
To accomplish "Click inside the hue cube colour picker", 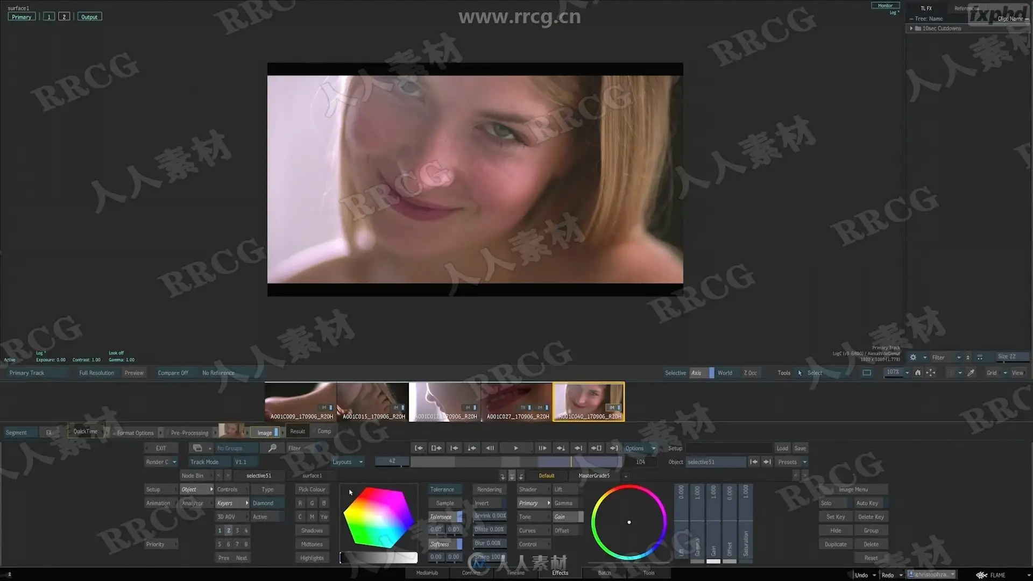I will pyautogui.click(x=378, y=518).
